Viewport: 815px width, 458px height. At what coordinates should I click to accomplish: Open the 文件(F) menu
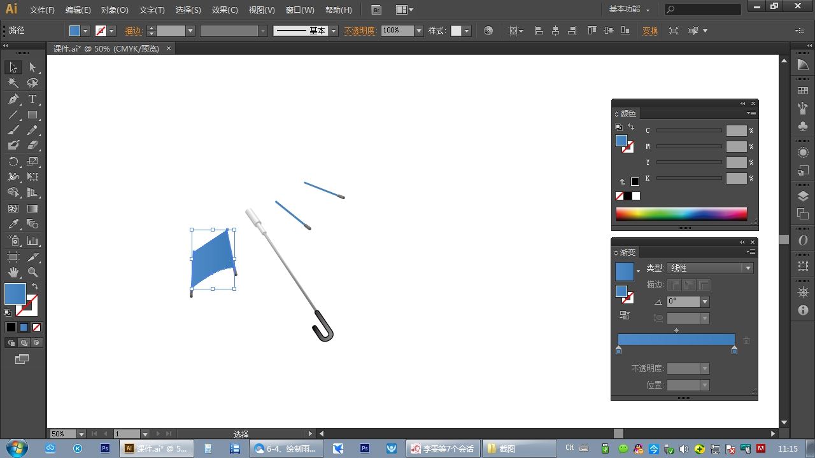pos(42,10)
